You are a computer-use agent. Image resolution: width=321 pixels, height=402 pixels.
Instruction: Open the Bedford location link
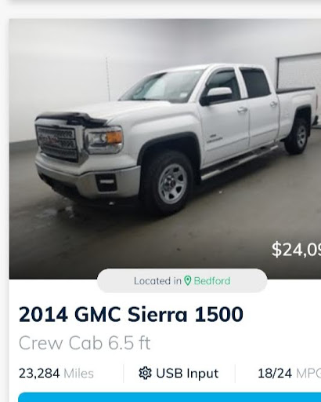(212, 281)
